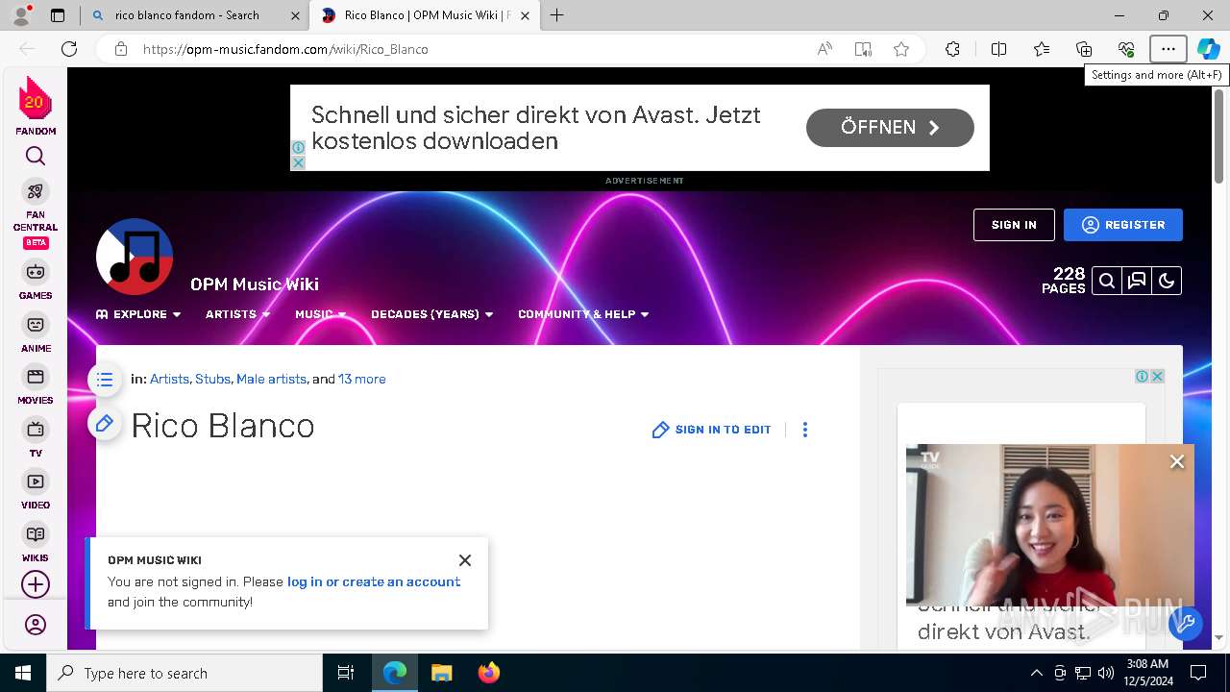
Task: Click the OPM Music Wiki title text
Action: (255, 284)
